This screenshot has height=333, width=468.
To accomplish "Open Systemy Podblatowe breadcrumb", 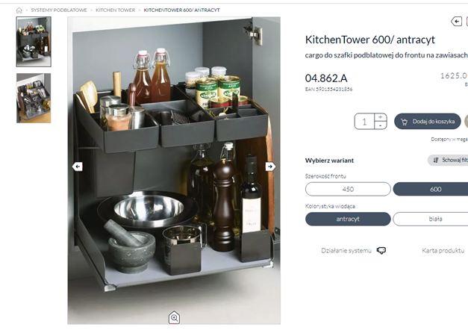I will 59,10.
